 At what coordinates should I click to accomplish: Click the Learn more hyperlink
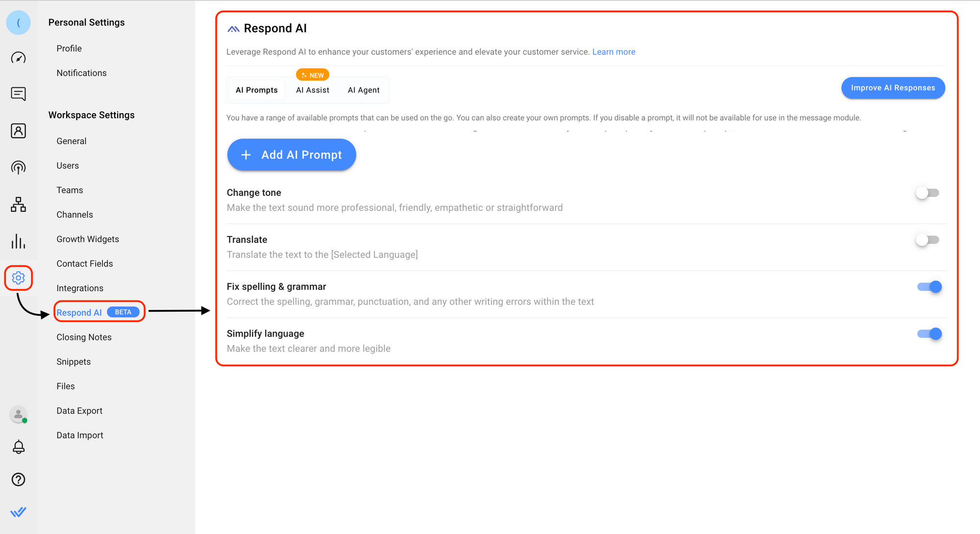click(x=613, y=51)
